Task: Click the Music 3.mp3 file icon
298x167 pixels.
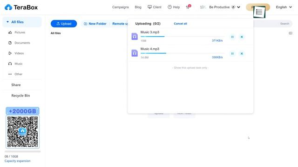Action: coord(135,36)
